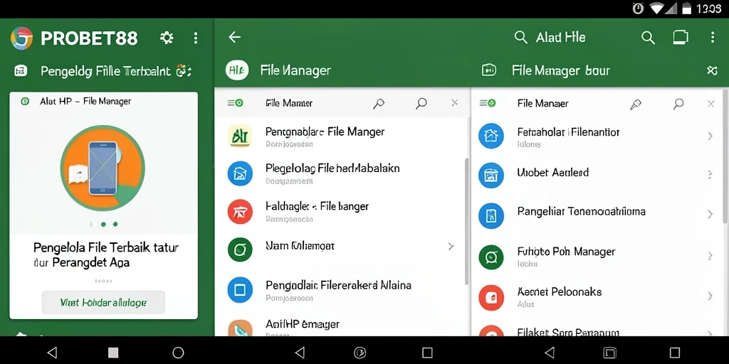Click green icon for Fuhote Poh Manager
Image resolution: width=729 pixels, height=364 pixels.
click(x=491, y=257)
